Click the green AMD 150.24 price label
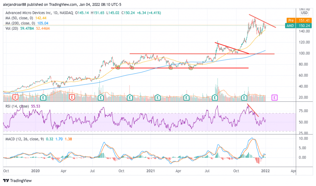Image resolution: width=316 pixels, height=186 pixels. point(298,26)
